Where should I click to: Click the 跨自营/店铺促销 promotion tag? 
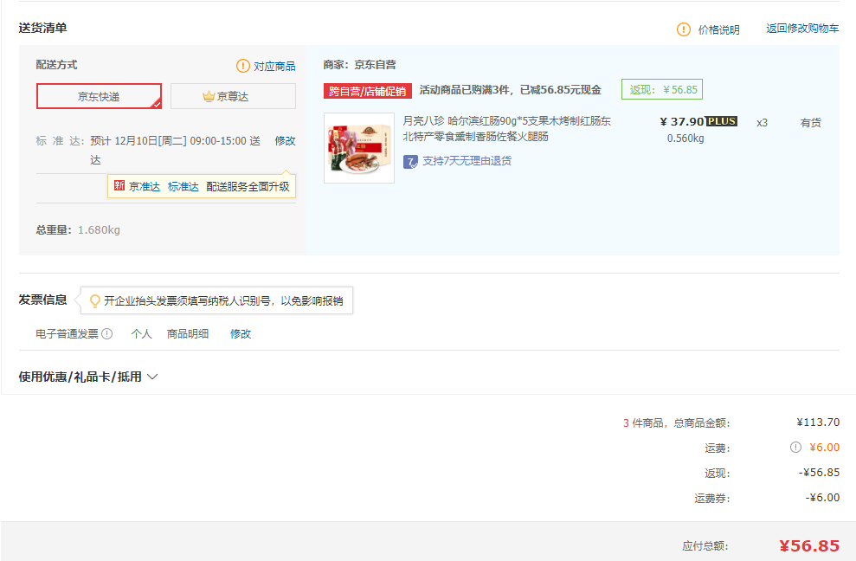367,91
